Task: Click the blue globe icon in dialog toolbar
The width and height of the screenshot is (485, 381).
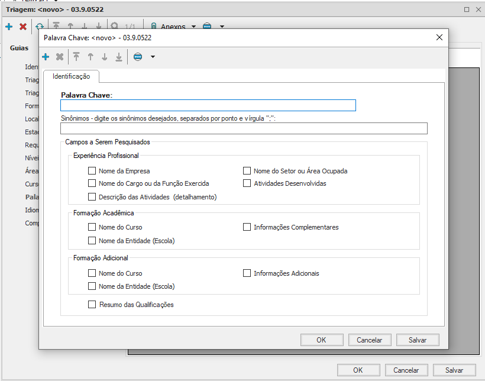Action: point(138,57)
